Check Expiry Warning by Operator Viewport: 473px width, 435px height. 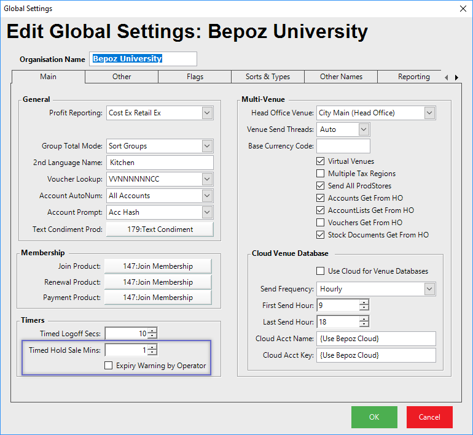coord(108,366)
